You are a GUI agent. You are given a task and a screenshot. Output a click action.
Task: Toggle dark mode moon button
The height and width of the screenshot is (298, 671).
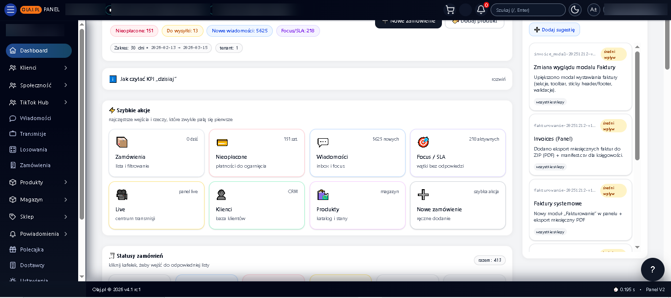coord(575,10)
